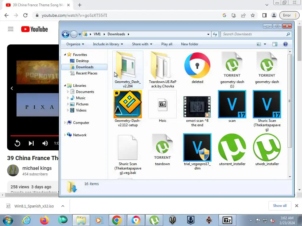
Task: Click Show all downloads
Action: (x=280, y=206)
